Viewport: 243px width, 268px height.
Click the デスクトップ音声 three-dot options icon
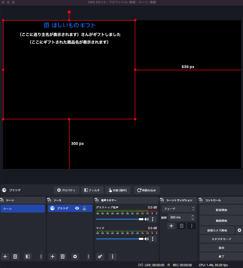[153, 219]
